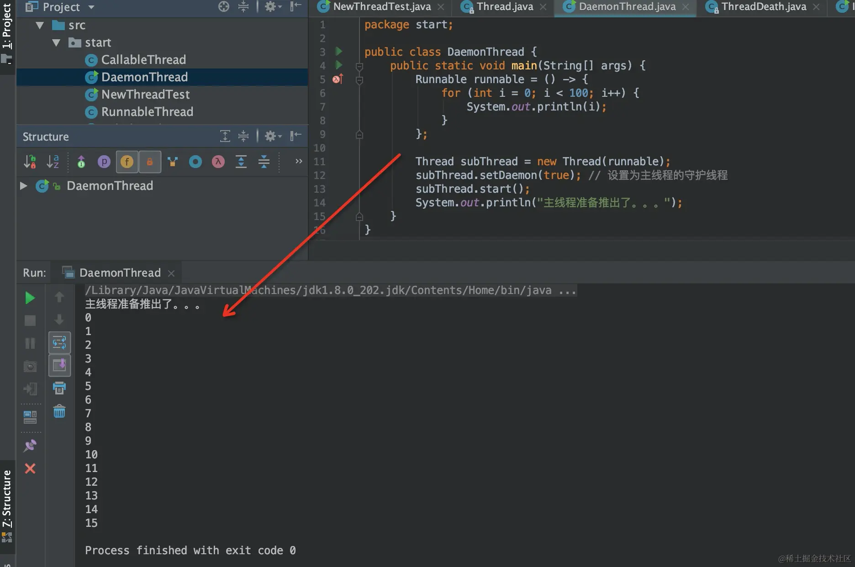This screenshot has height=567, width=855.
Task: Select the DaemonThread tab in Run panel
Action: 120,273
